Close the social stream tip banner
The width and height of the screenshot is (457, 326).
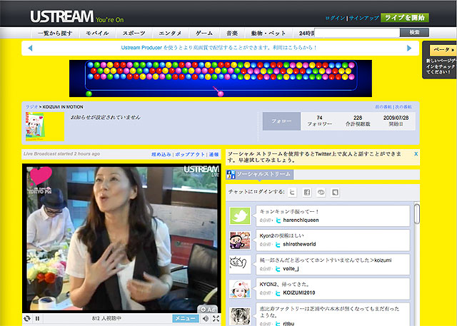pos(416,154)
